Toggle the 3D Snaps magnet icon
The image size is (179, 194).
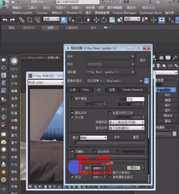pos(171,20)
